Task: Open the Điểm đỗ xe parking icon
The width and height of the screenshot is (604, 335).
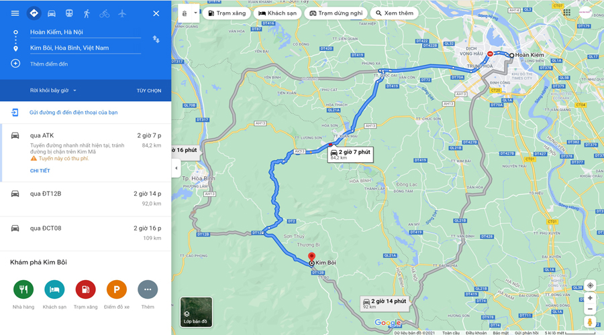Action: pos(116,289)
